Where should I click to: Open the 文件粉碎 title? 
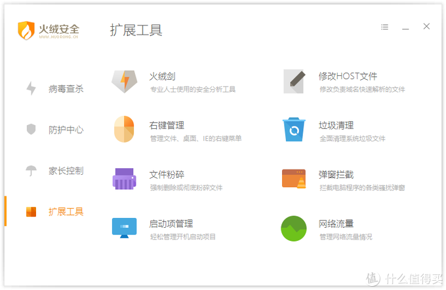pos(167,175)
